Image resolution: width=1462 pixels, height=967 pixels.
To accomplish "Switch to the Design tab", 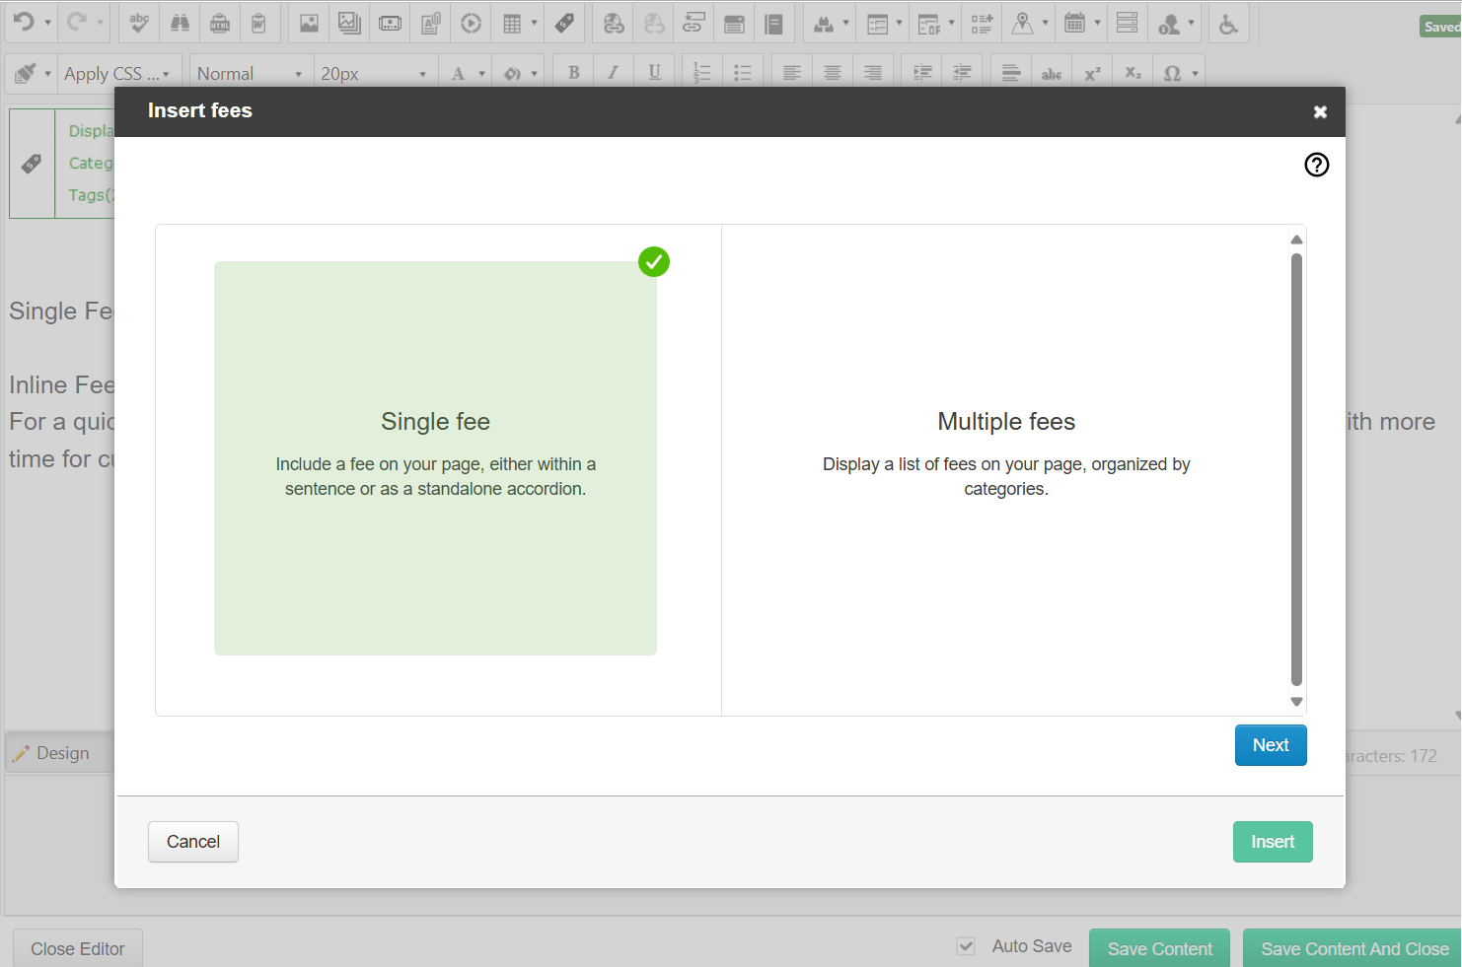I will click(x=52, y=753).
